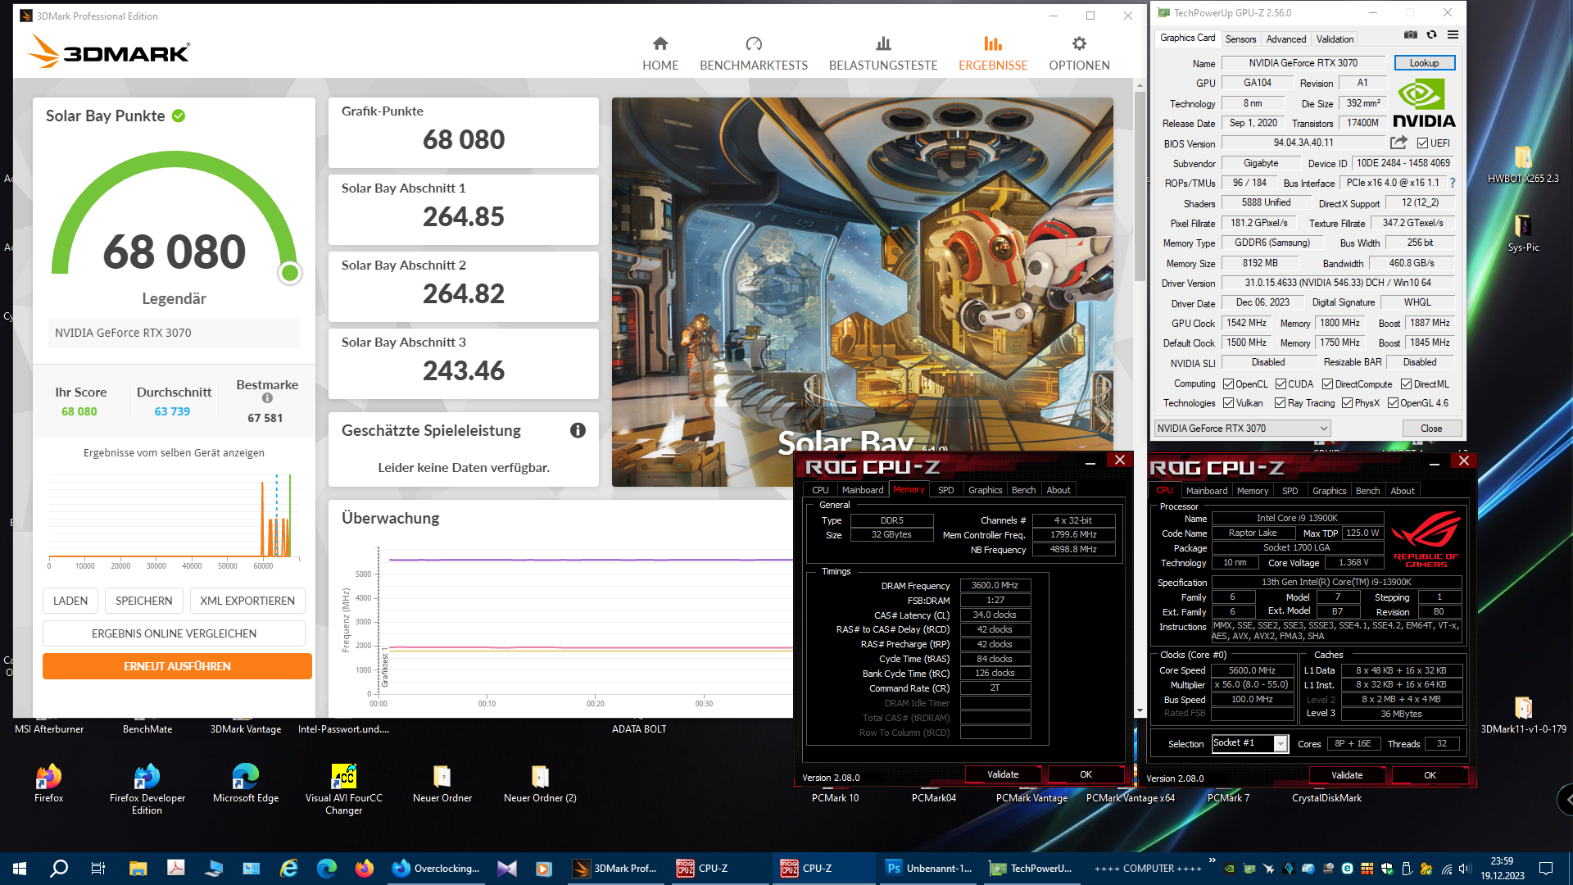Open the Sys-Pic desktop icon
This screenshot has width=1573, height=885.
coord(1523,233)
